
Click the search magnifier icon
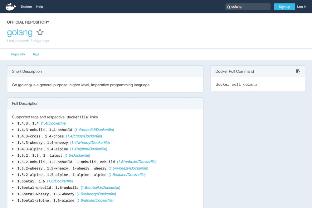228,7
